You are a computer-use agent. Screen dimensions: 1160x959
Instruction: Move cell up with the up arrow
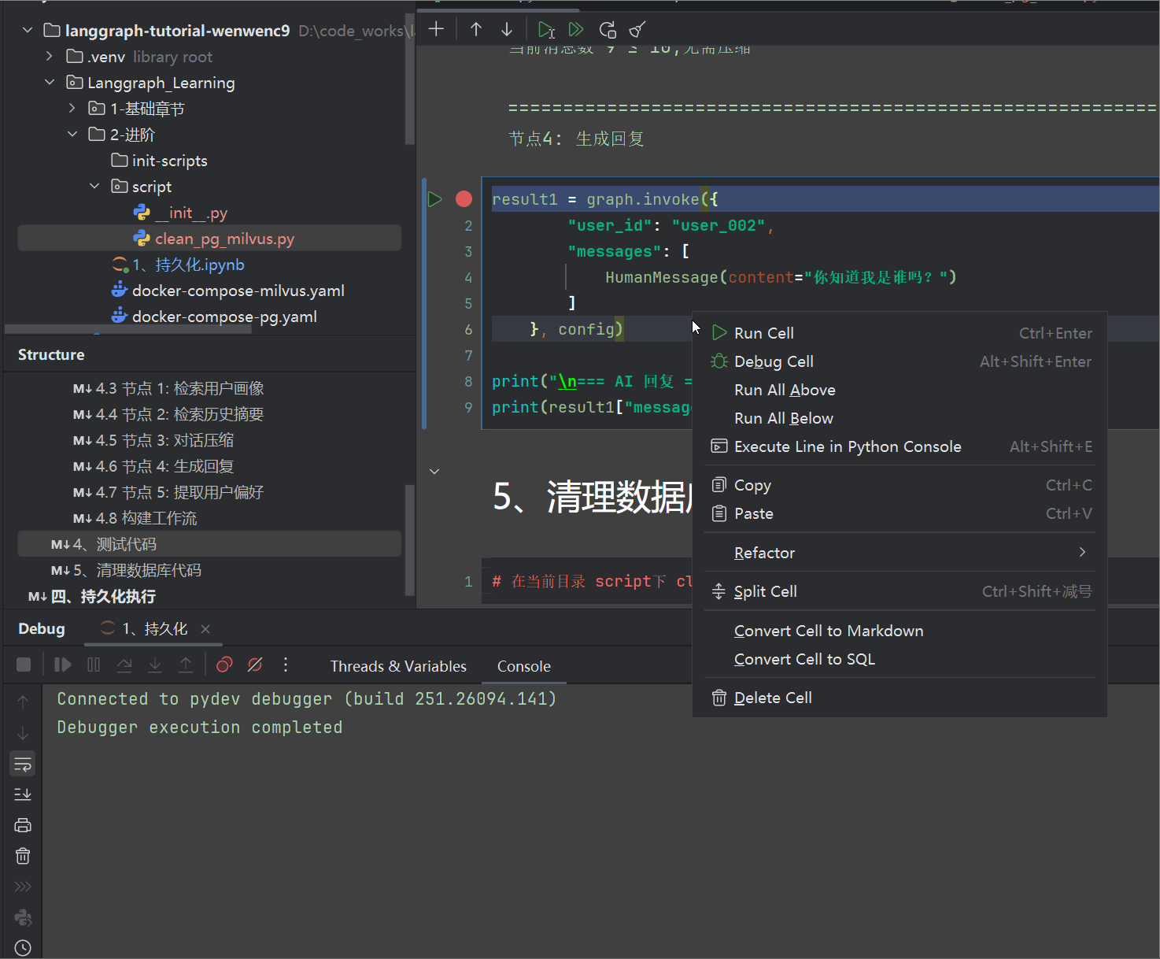[476, 29]
